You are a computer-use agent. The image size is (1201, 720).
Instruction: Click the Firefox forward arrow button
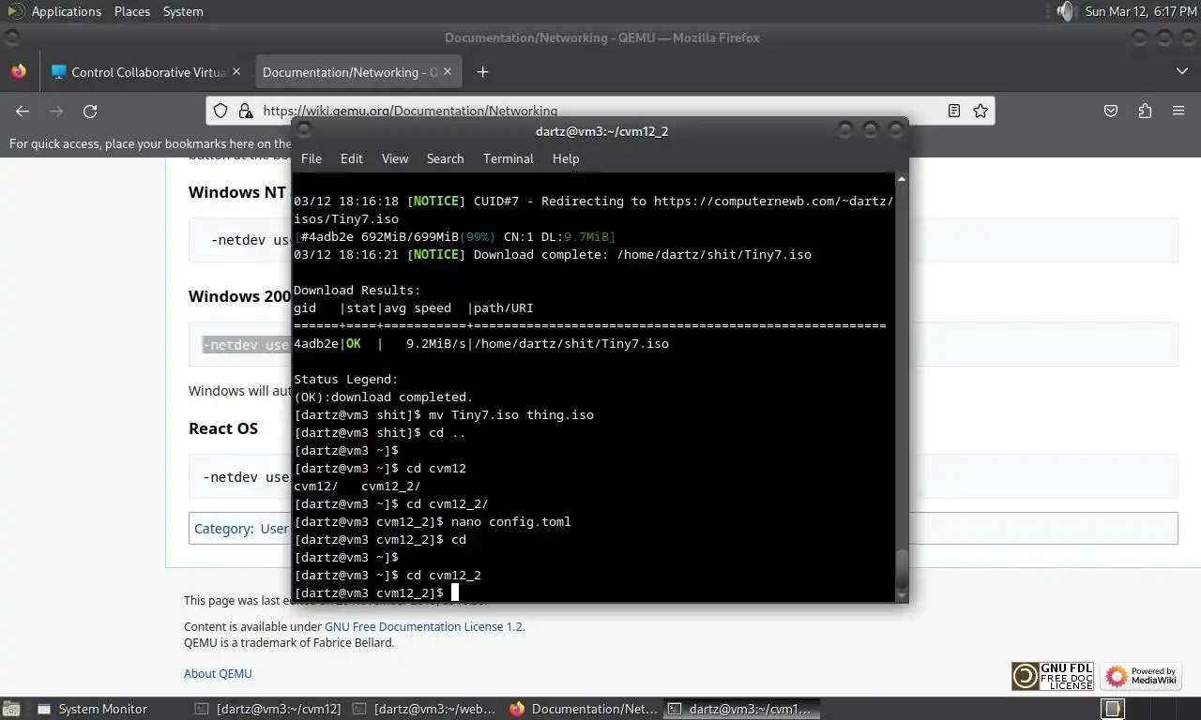point(56,111)
